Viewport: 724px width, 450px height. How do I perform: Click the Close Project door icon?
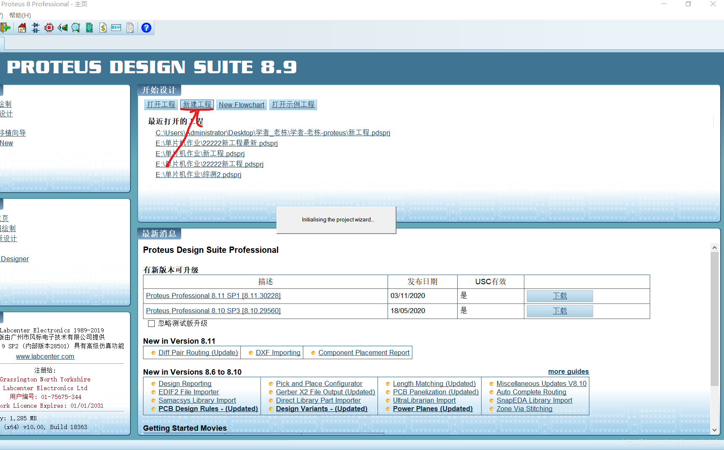pos(5,28)
